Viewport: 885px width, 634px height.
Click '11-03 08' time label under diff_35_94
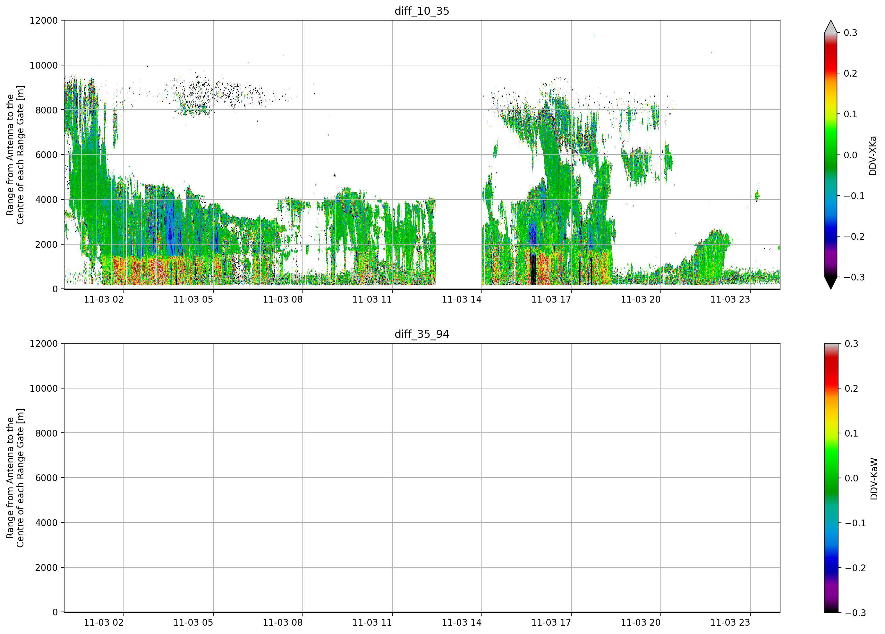(283, 623)
